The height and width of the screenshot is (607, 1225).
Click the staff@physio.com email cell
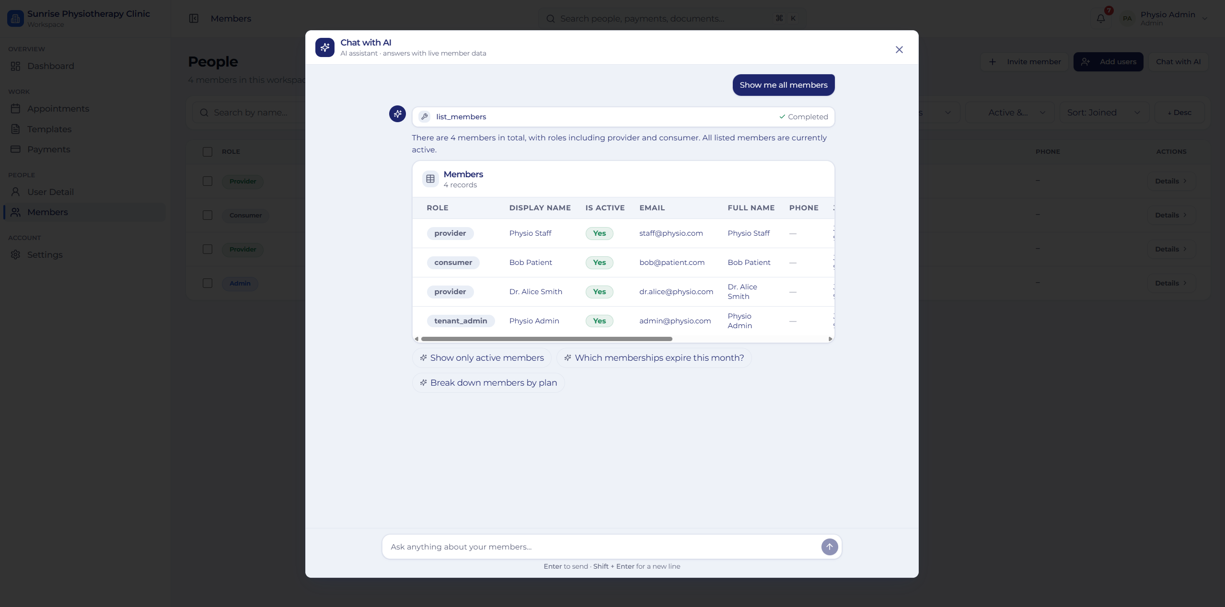pos(671,233)
